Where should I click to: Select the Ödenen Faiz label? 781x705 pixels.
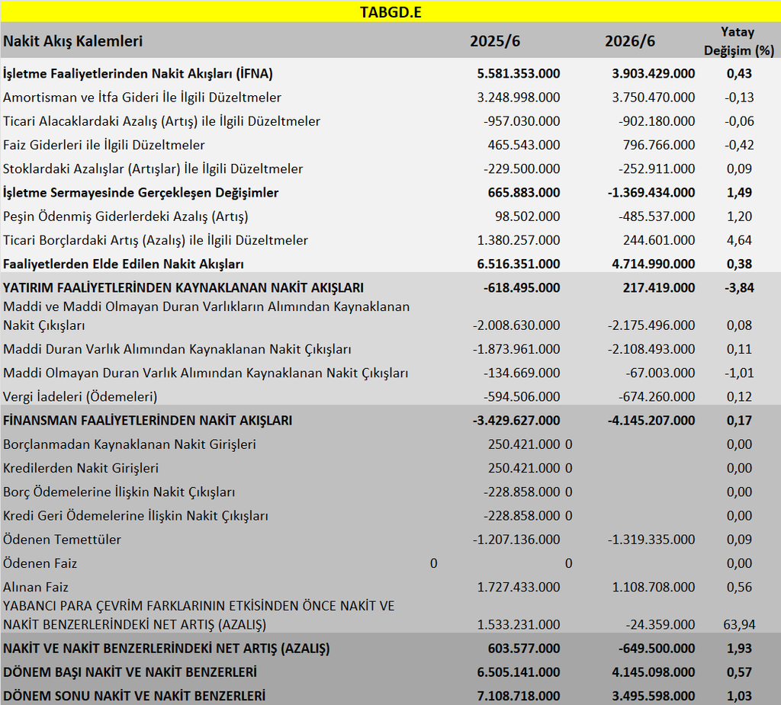click(40, 564)
